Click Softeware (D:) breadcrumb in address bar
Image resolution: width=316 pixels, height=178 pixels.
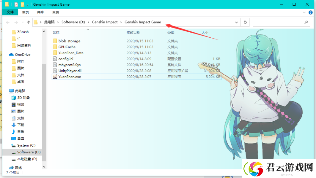point(73,22)
